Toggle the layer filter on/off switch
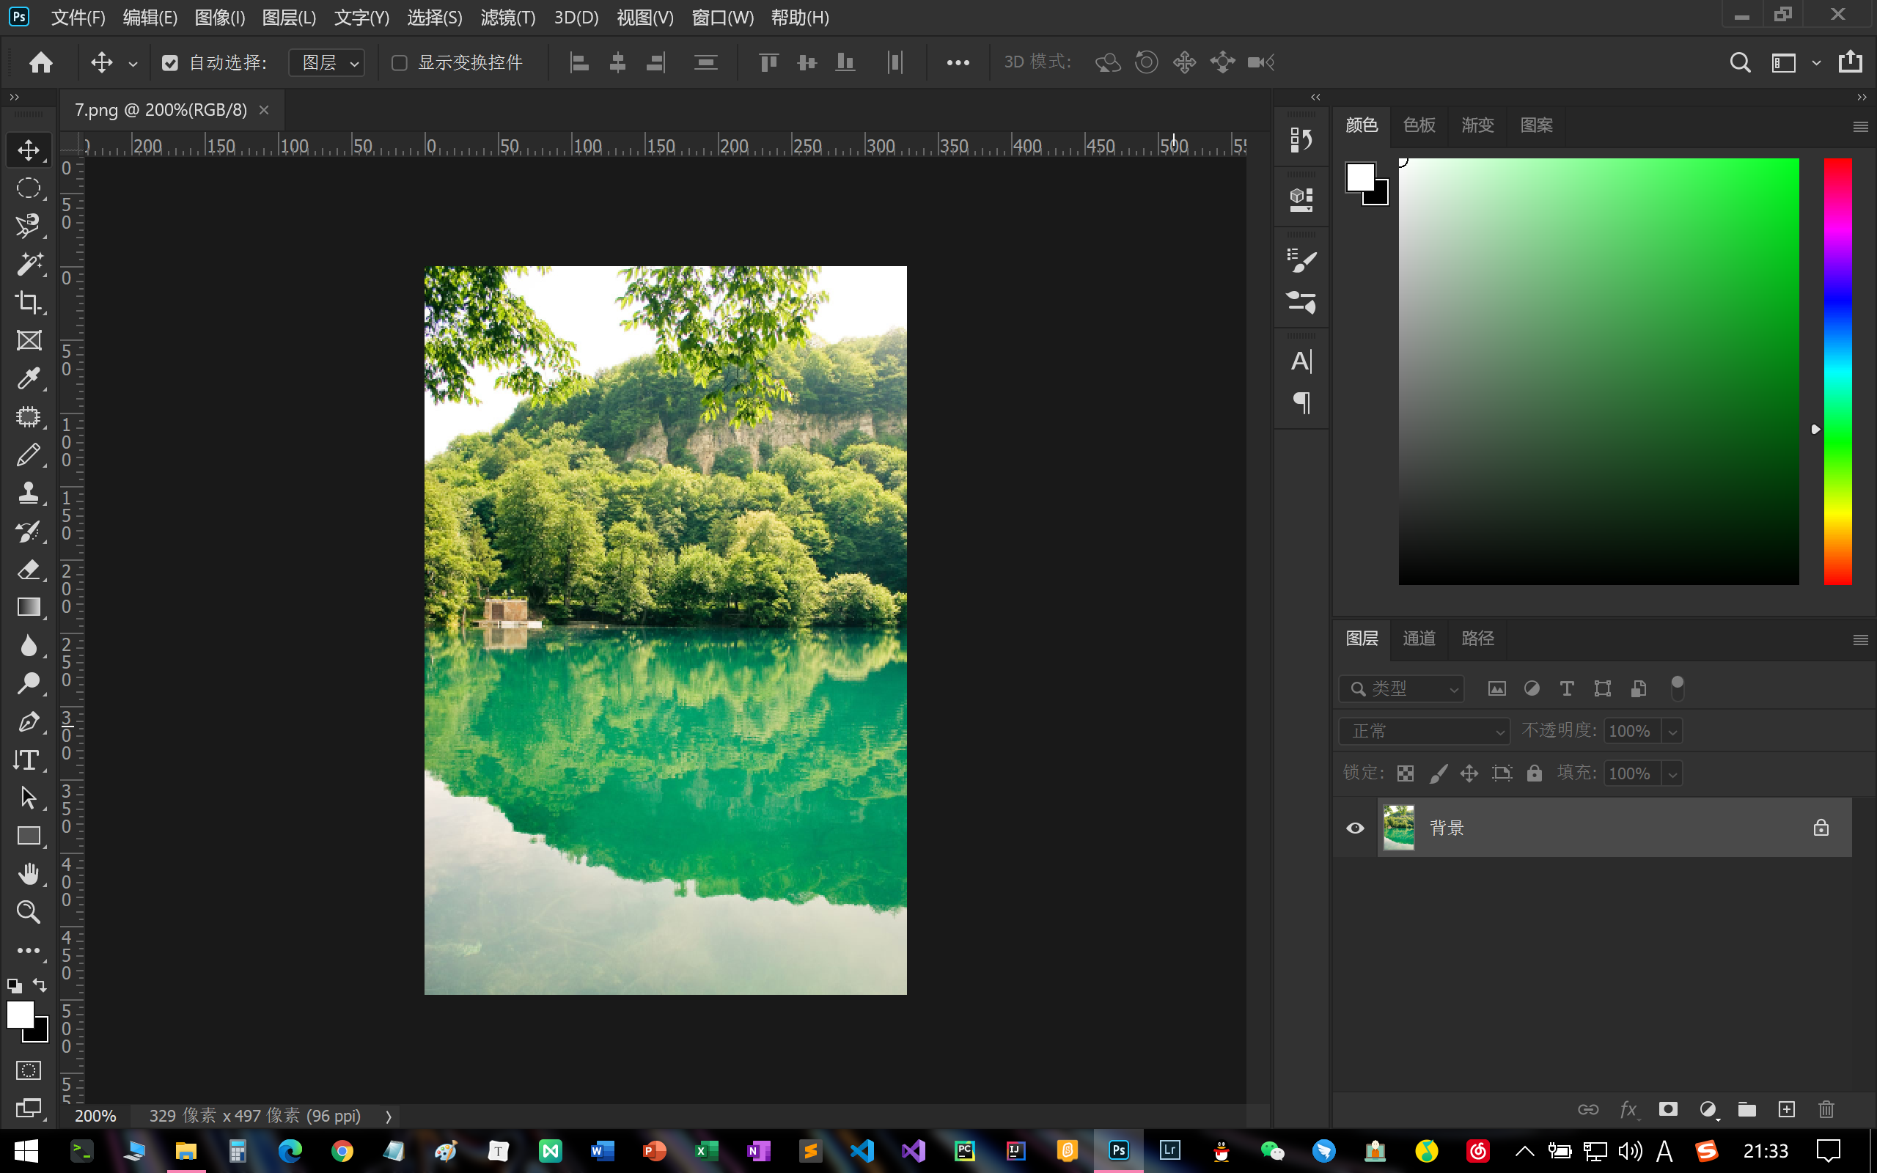Image resolution: width=1877 pixels, height=1173 pixels. pos(1677,688)
